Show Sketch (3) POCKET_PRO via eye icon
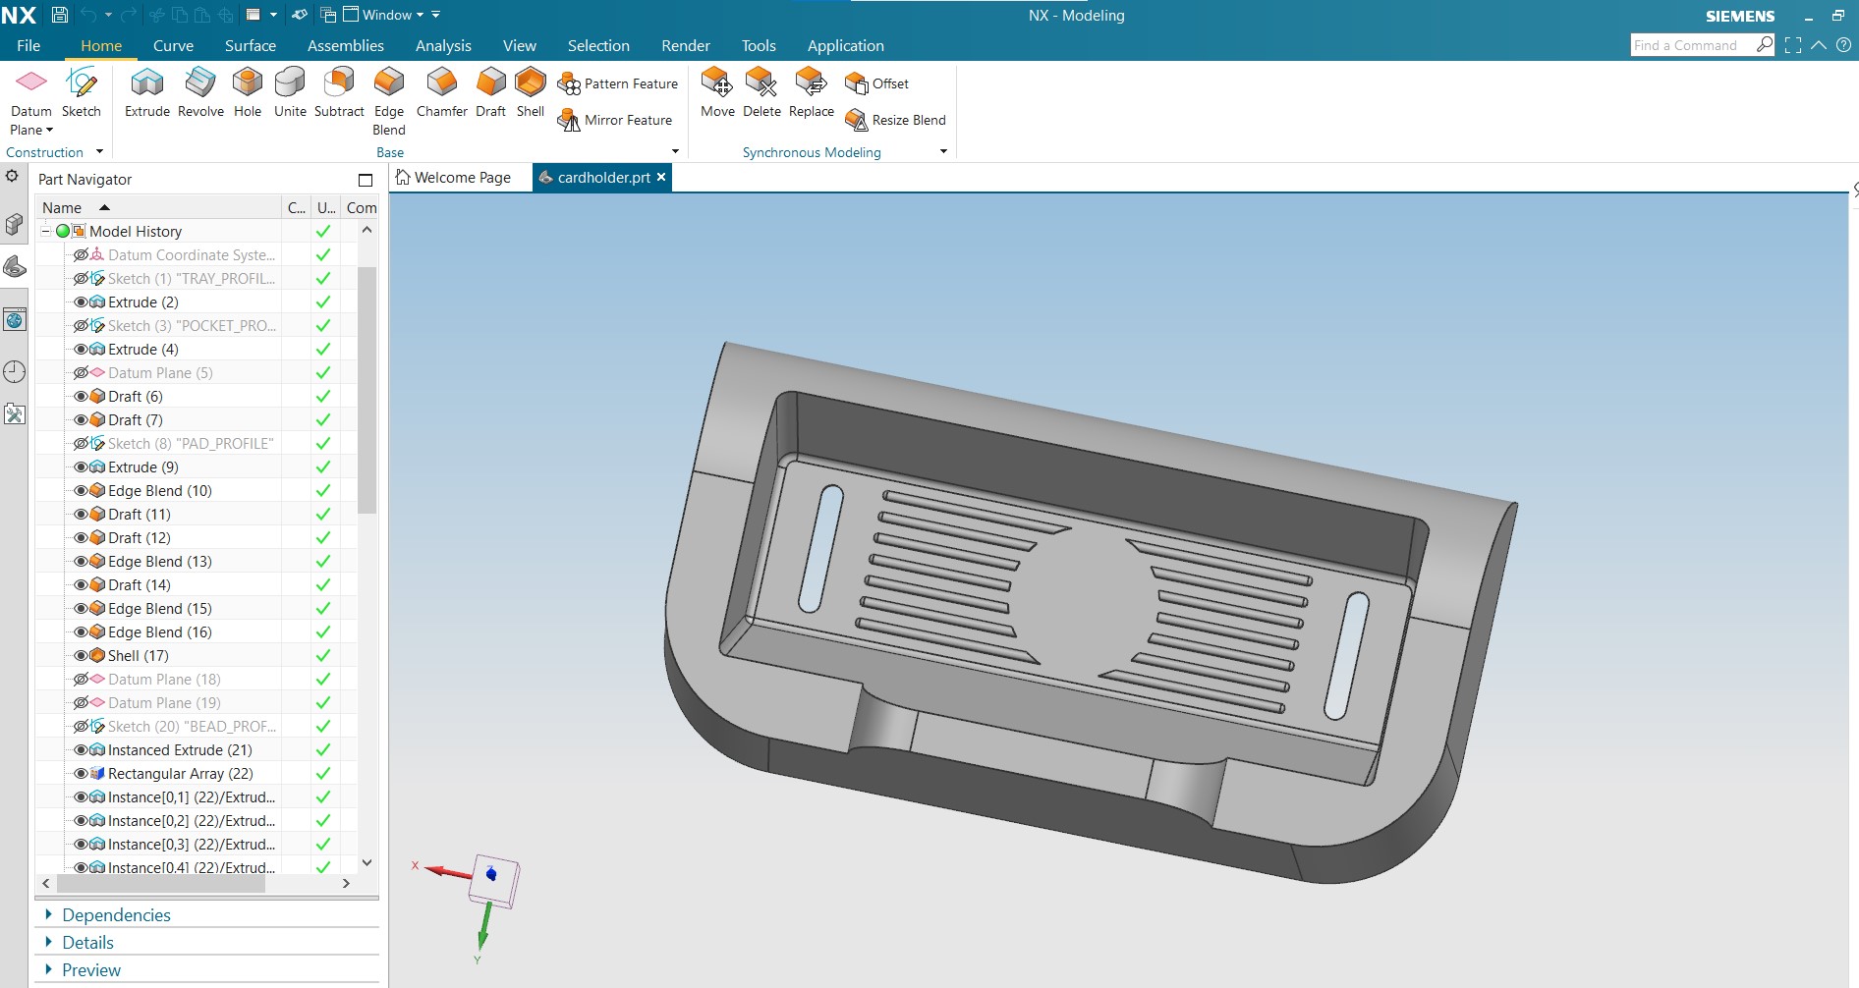This screenshot has width=1859, height=988. point(81,326)
